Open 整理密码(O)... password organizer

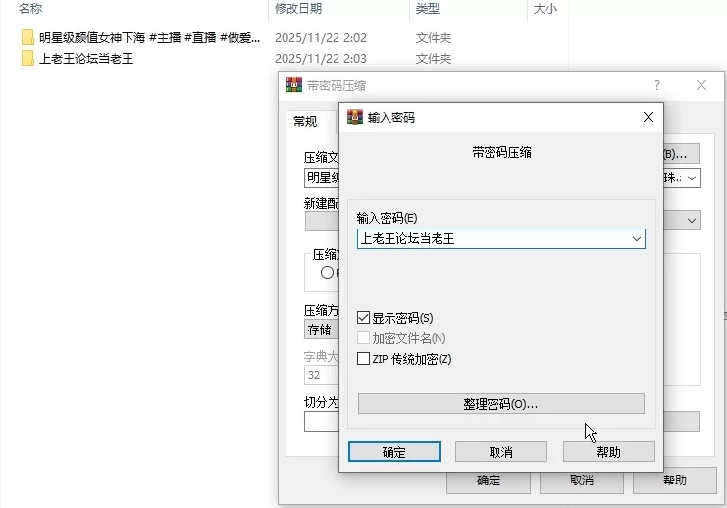501,404
